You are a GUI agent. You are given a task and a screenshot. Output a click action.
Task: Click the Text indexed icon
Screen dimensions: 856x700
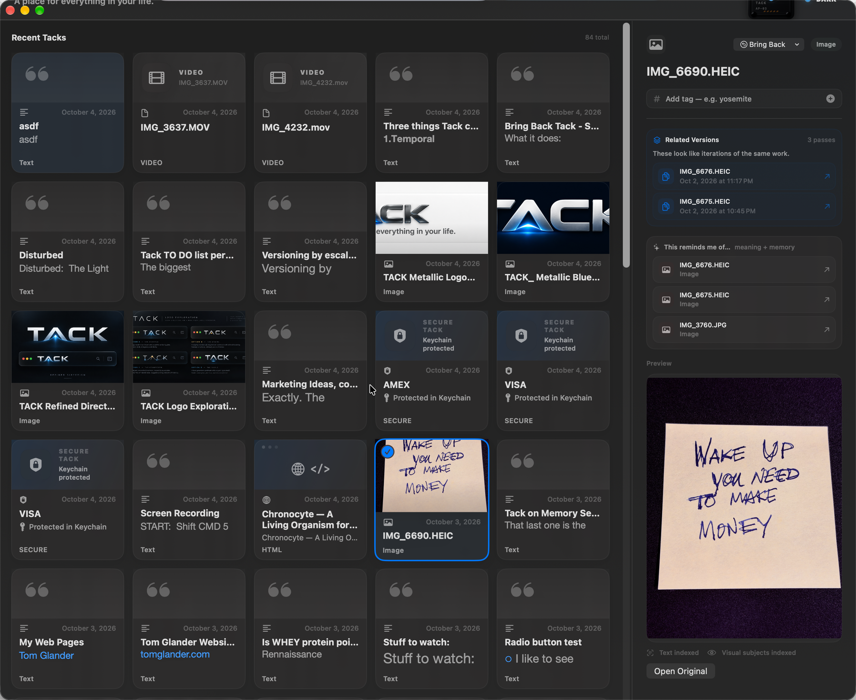[x=650, y=652]
